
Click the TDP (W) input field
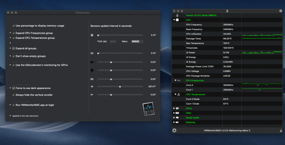pos(113,41)
